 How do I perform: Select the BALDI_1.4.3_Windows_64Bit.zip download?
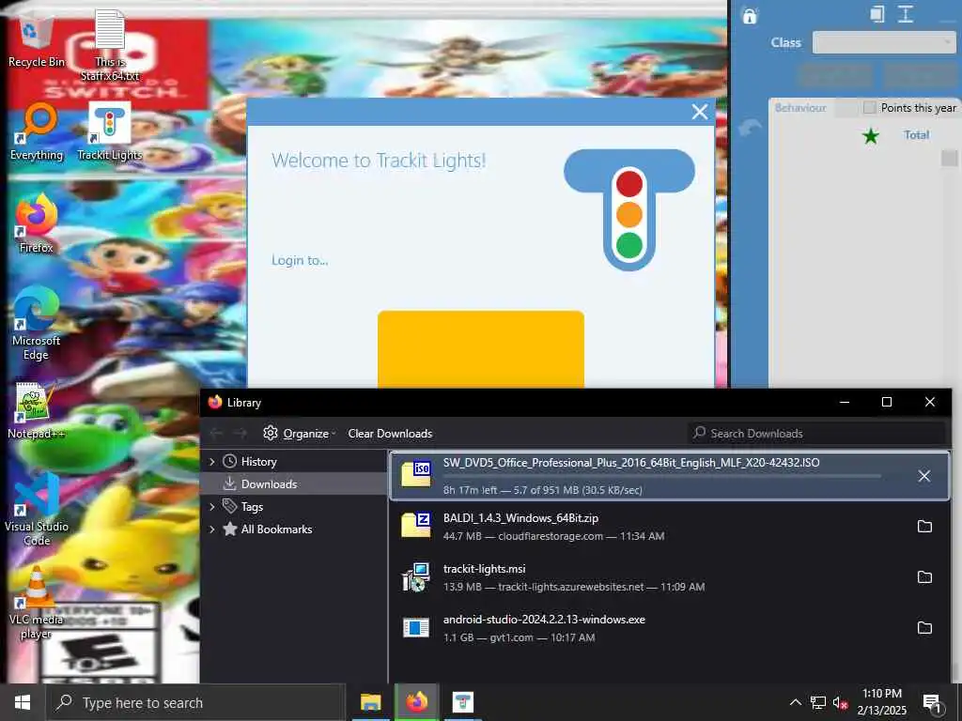point(669,527)
